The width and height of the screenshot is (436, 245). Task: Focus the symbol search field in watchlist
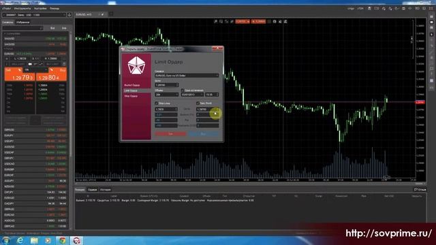pos(22,28)
